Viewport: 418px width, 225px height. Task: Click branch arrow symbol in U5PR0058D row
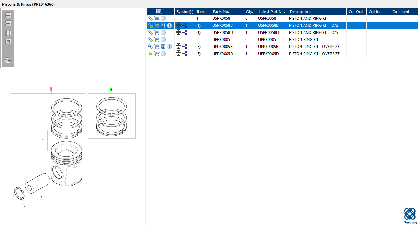185,32
